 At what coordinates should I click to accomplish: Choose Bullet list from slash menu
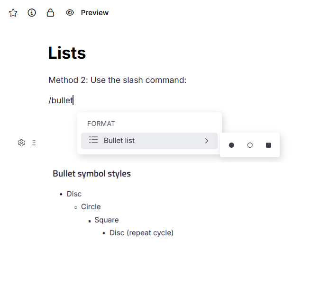pyautogui.click(x=119, y=141)
